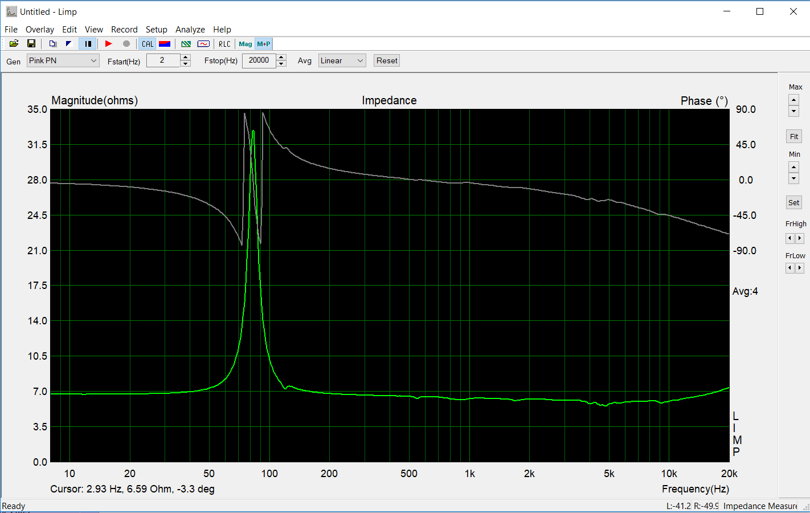Click the blue-and-white overlay icon in the toolbar
Viewport: 810px width, 513px height.
(69, 44)
